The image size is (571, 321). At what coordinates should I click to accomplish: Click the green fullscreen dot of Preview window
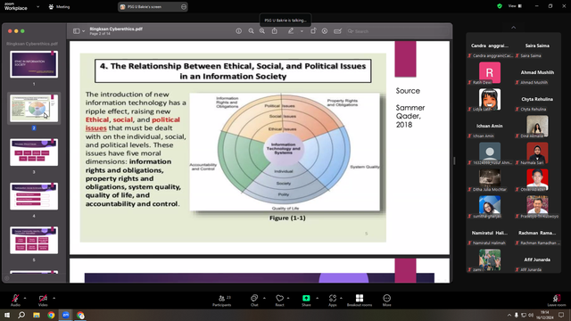tap(22, 31)
